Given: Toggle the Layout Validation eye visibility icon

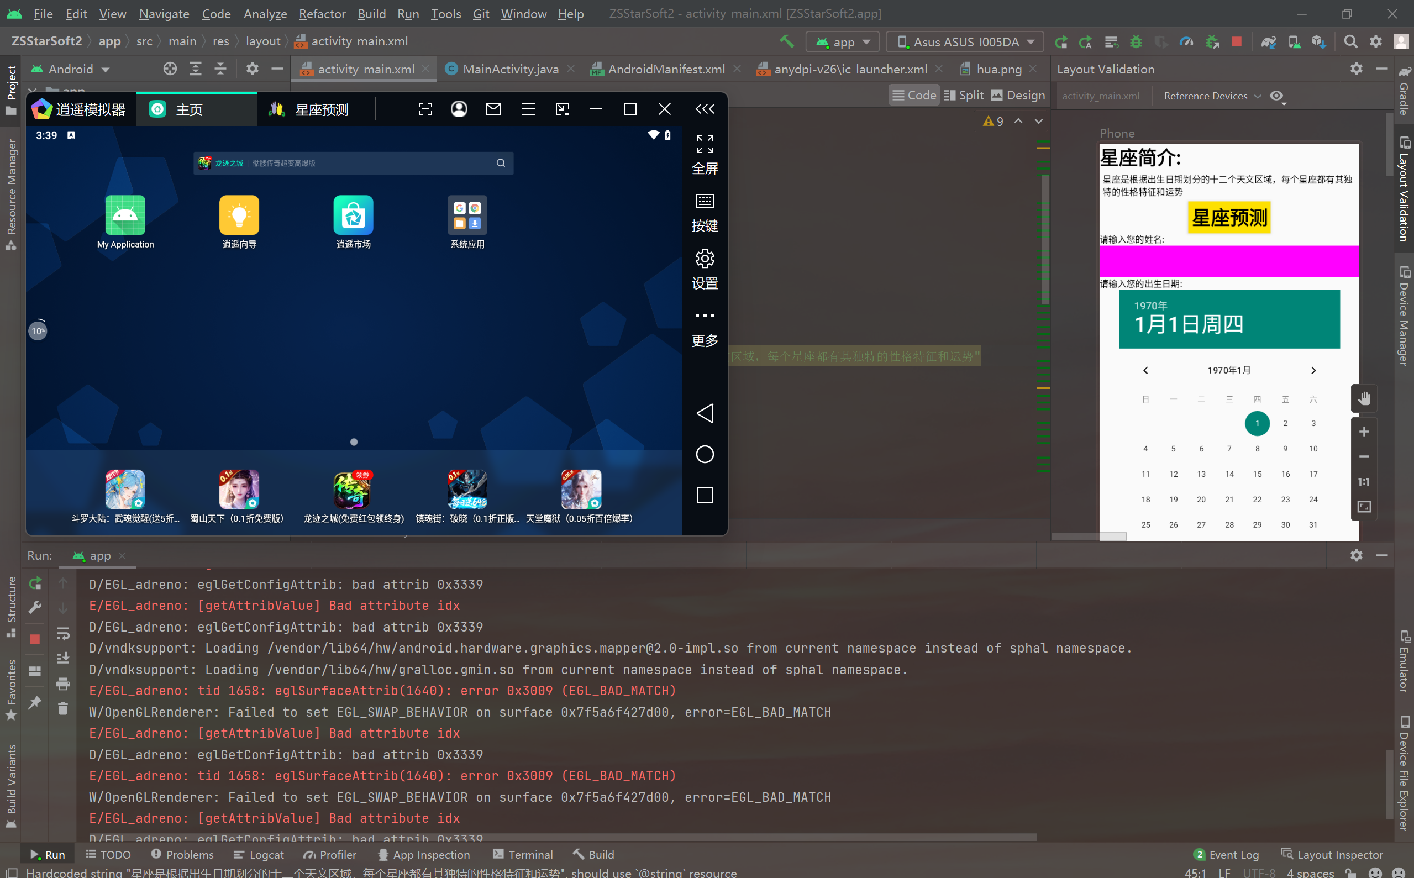Looking at the screenshot, I should (1276, 96).
